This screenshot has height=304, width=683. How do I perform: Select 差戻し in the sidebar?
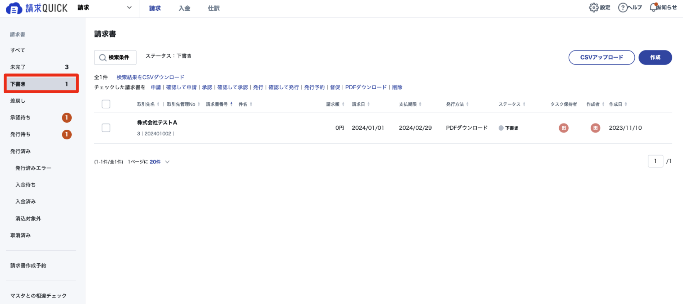click(18, 101)
